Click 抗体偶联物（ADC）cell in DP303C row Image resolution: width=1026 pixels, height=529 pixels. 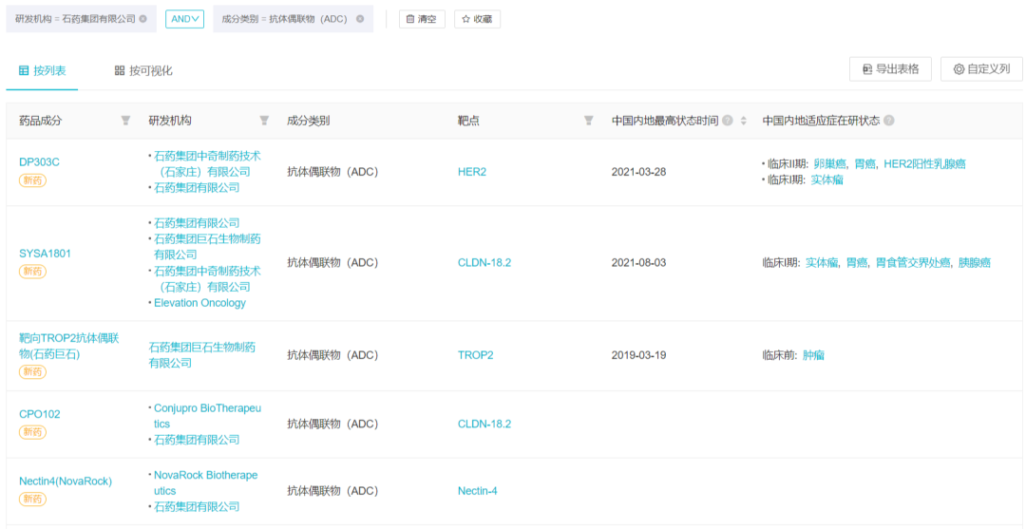(x=333, y=172)
